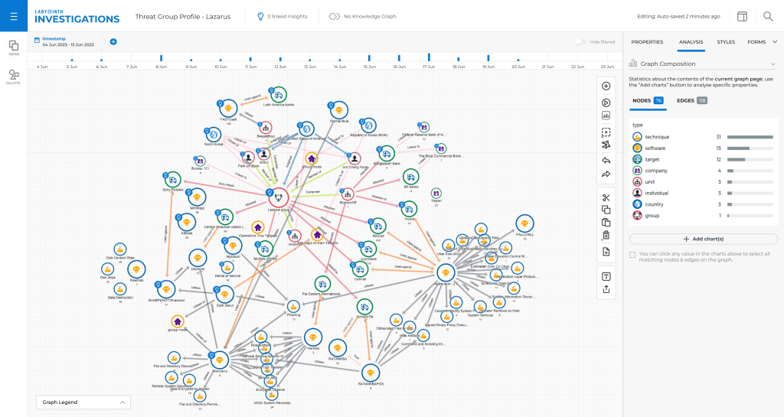Select the unit type row

pos(703,182)
